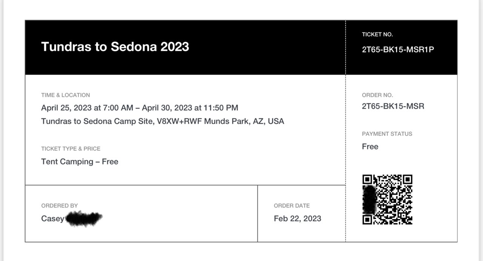Image resolution: width=483 pixels, height=261 pixels.
Task: Click the QR code on the ticket
Action: tap(387, 199)
